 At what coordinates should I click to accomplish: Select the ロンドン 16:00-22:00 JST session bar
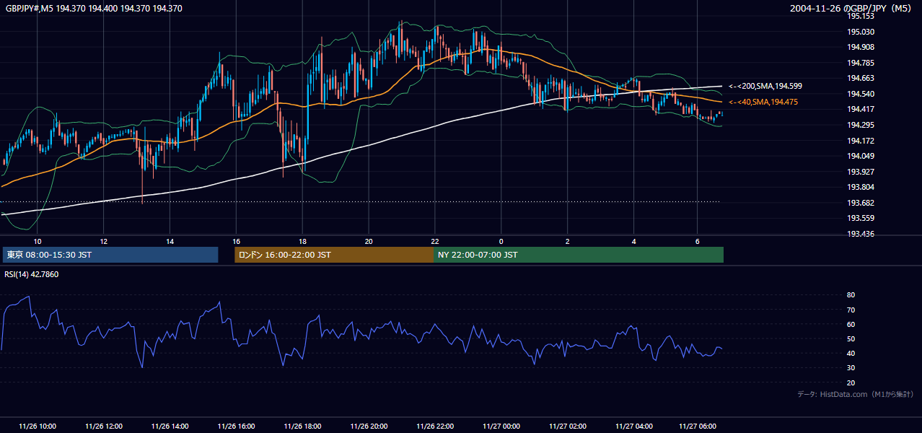click(x=335, y=255)
